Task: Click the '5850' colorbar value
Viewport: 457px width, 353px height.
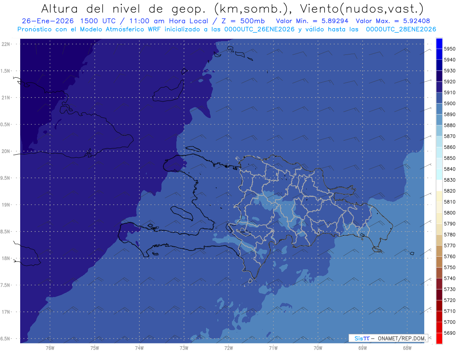Action: point(450,158)
